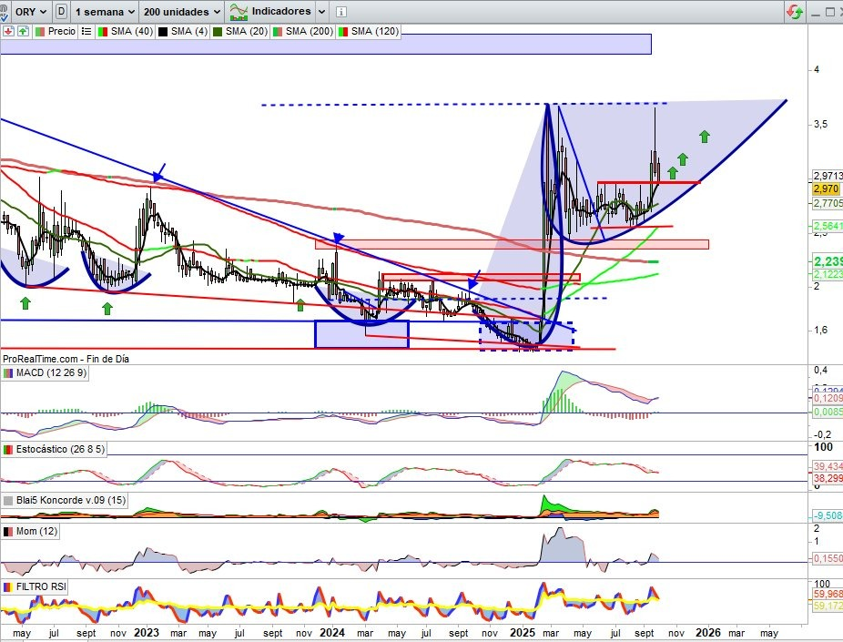The width and height of the screenshot is (843, 642).
Task: Click the green up-arrow panel icon
Action: point(22,31)
